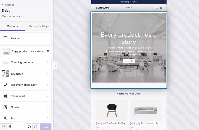Viewport: 199px width, 130px height.
Task: Click drag handle of Stories row
Action: click(48, 107)
